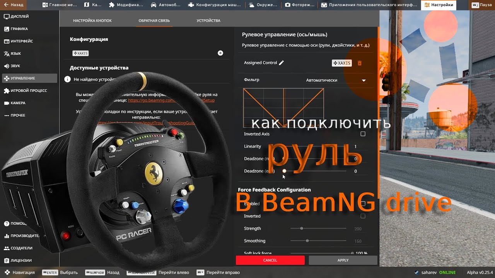Click the translate icon beside Язык
The width and height of the screenshot is (495, 278).
click(x=7, y=54)
